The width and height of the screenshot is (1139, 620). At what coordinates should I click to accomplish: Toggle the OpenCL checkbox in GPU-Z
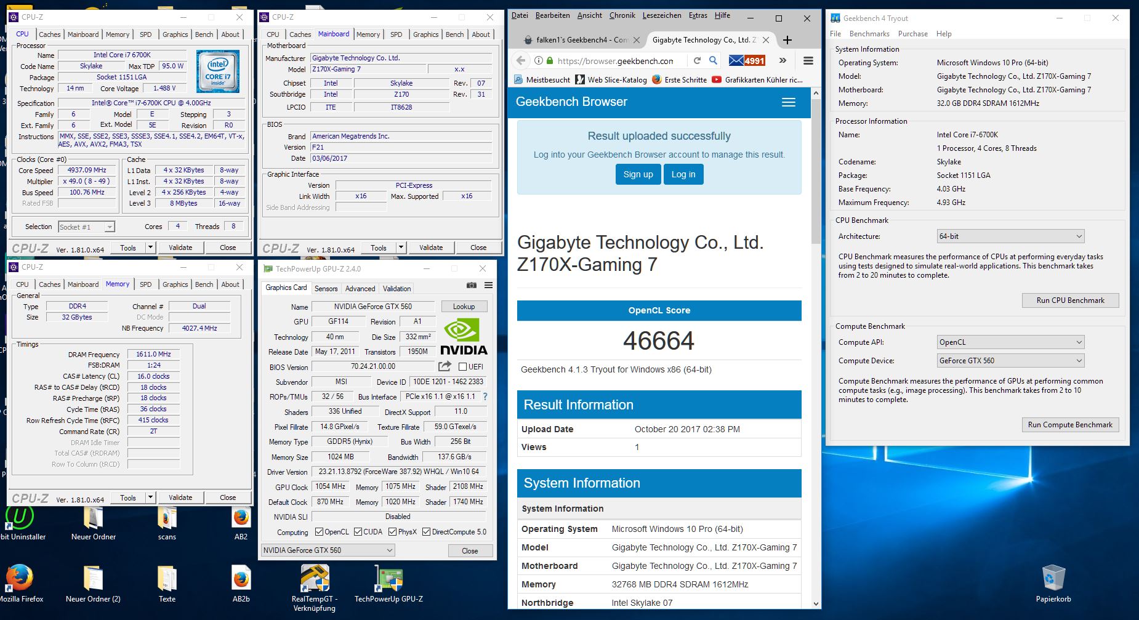tap(319, 532)
